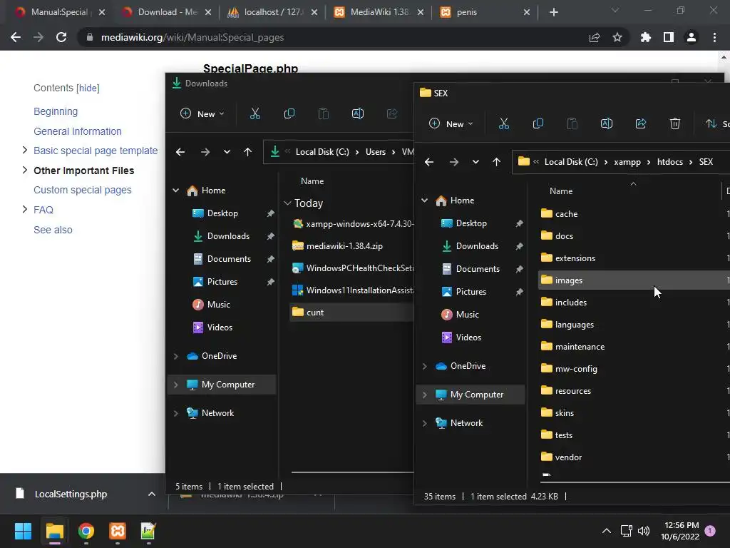Click Delete trash icon in SEX window
The height and width of the screenshot is (548, 730).
pos(674,123)
